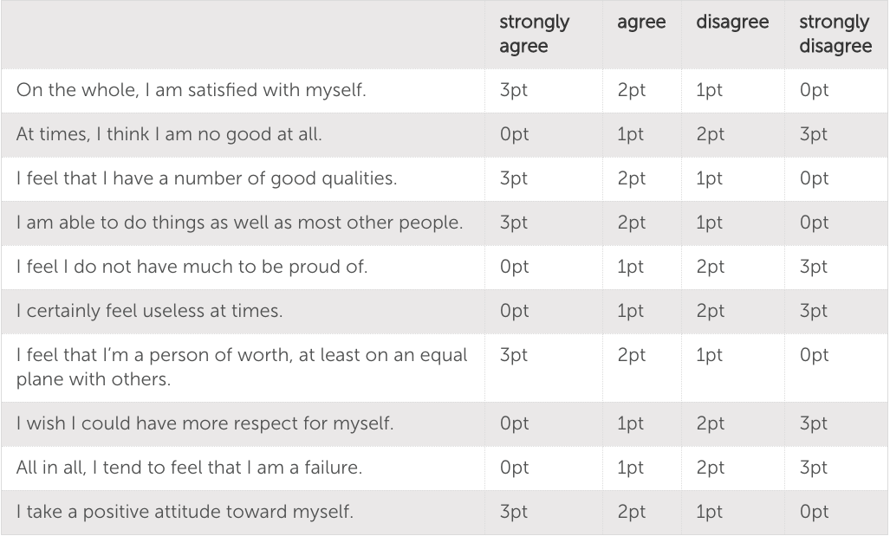Select 2pt for 'number of good qualities'
The width and height of the screenshot is (890, 536).
[630, 179]
